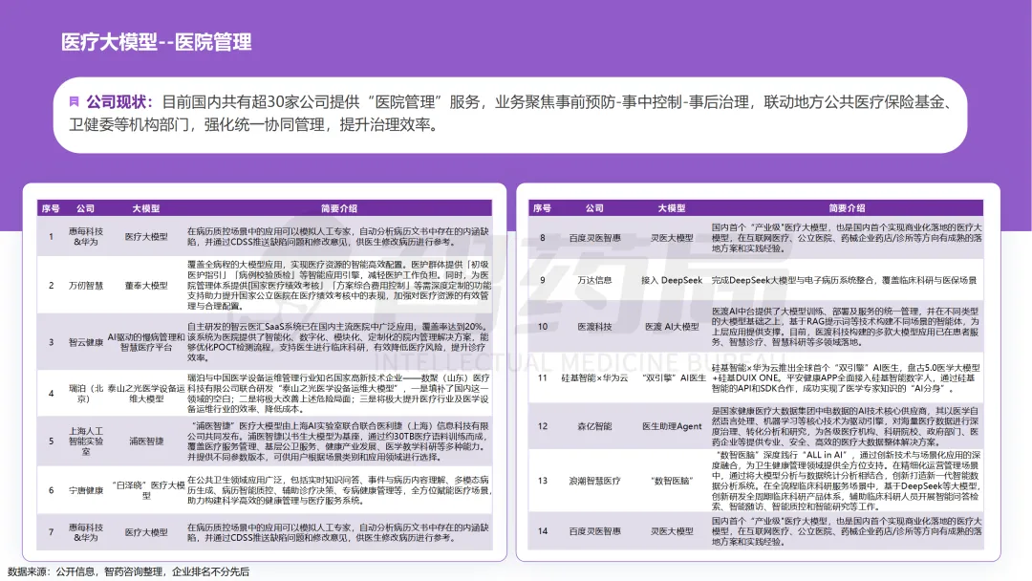Click the 智云健康 company cell

pyautogui.click(x=86, y=342)
